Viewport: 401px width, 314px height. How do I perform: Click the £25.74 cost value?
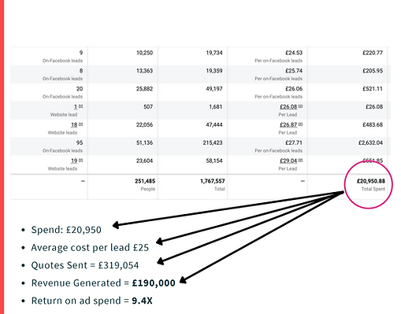click(294, 71)
